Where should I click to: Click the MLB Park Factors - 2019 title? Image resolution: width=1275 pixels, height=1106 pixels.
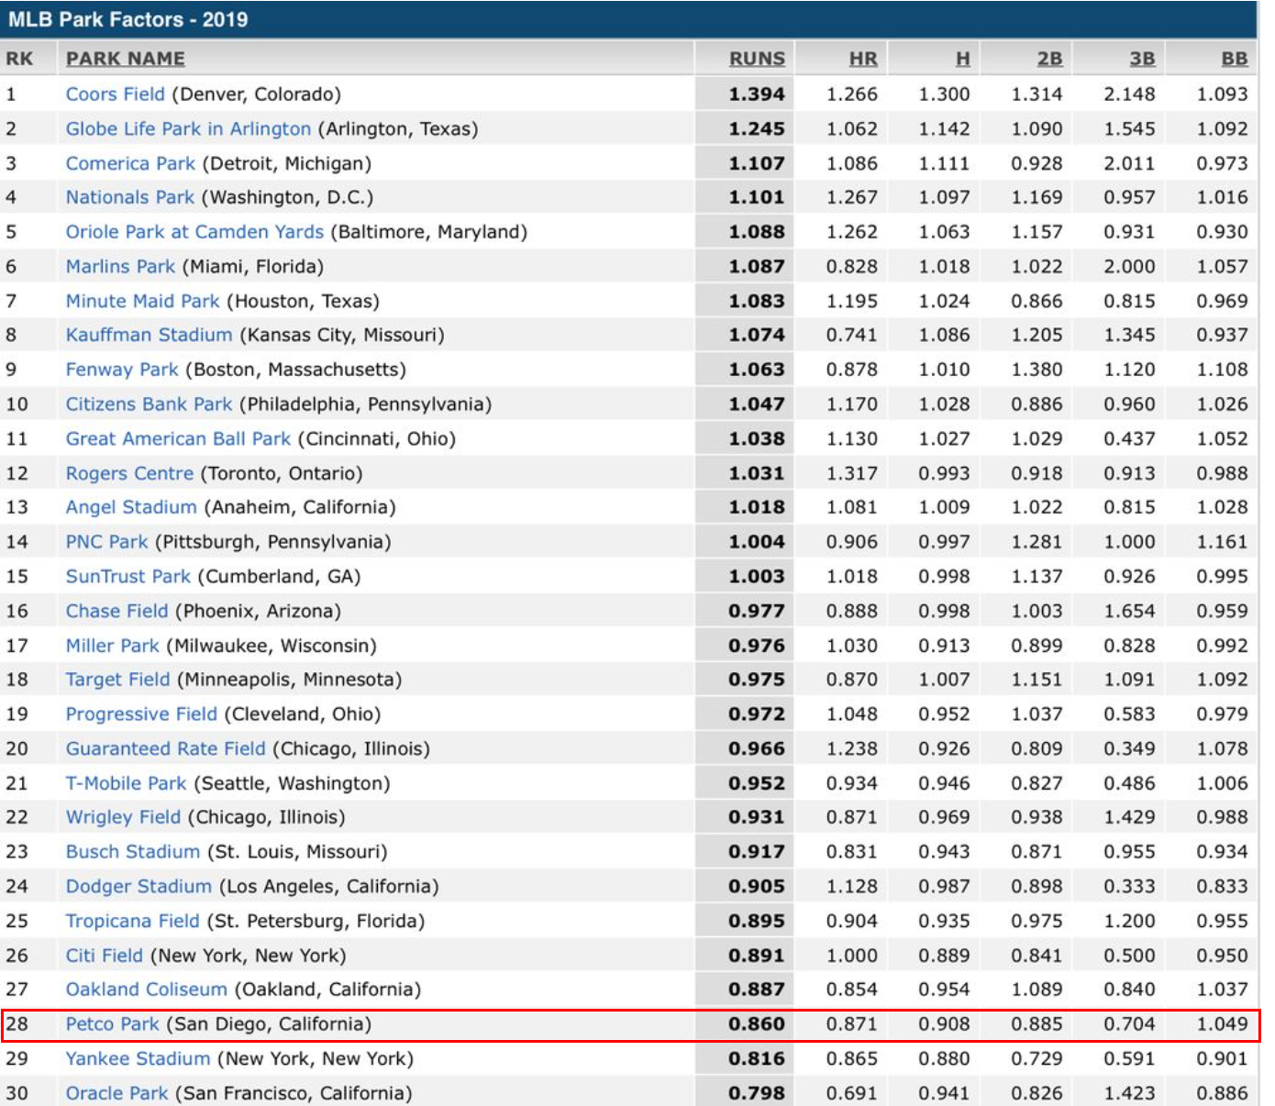[x=128, y=19]
